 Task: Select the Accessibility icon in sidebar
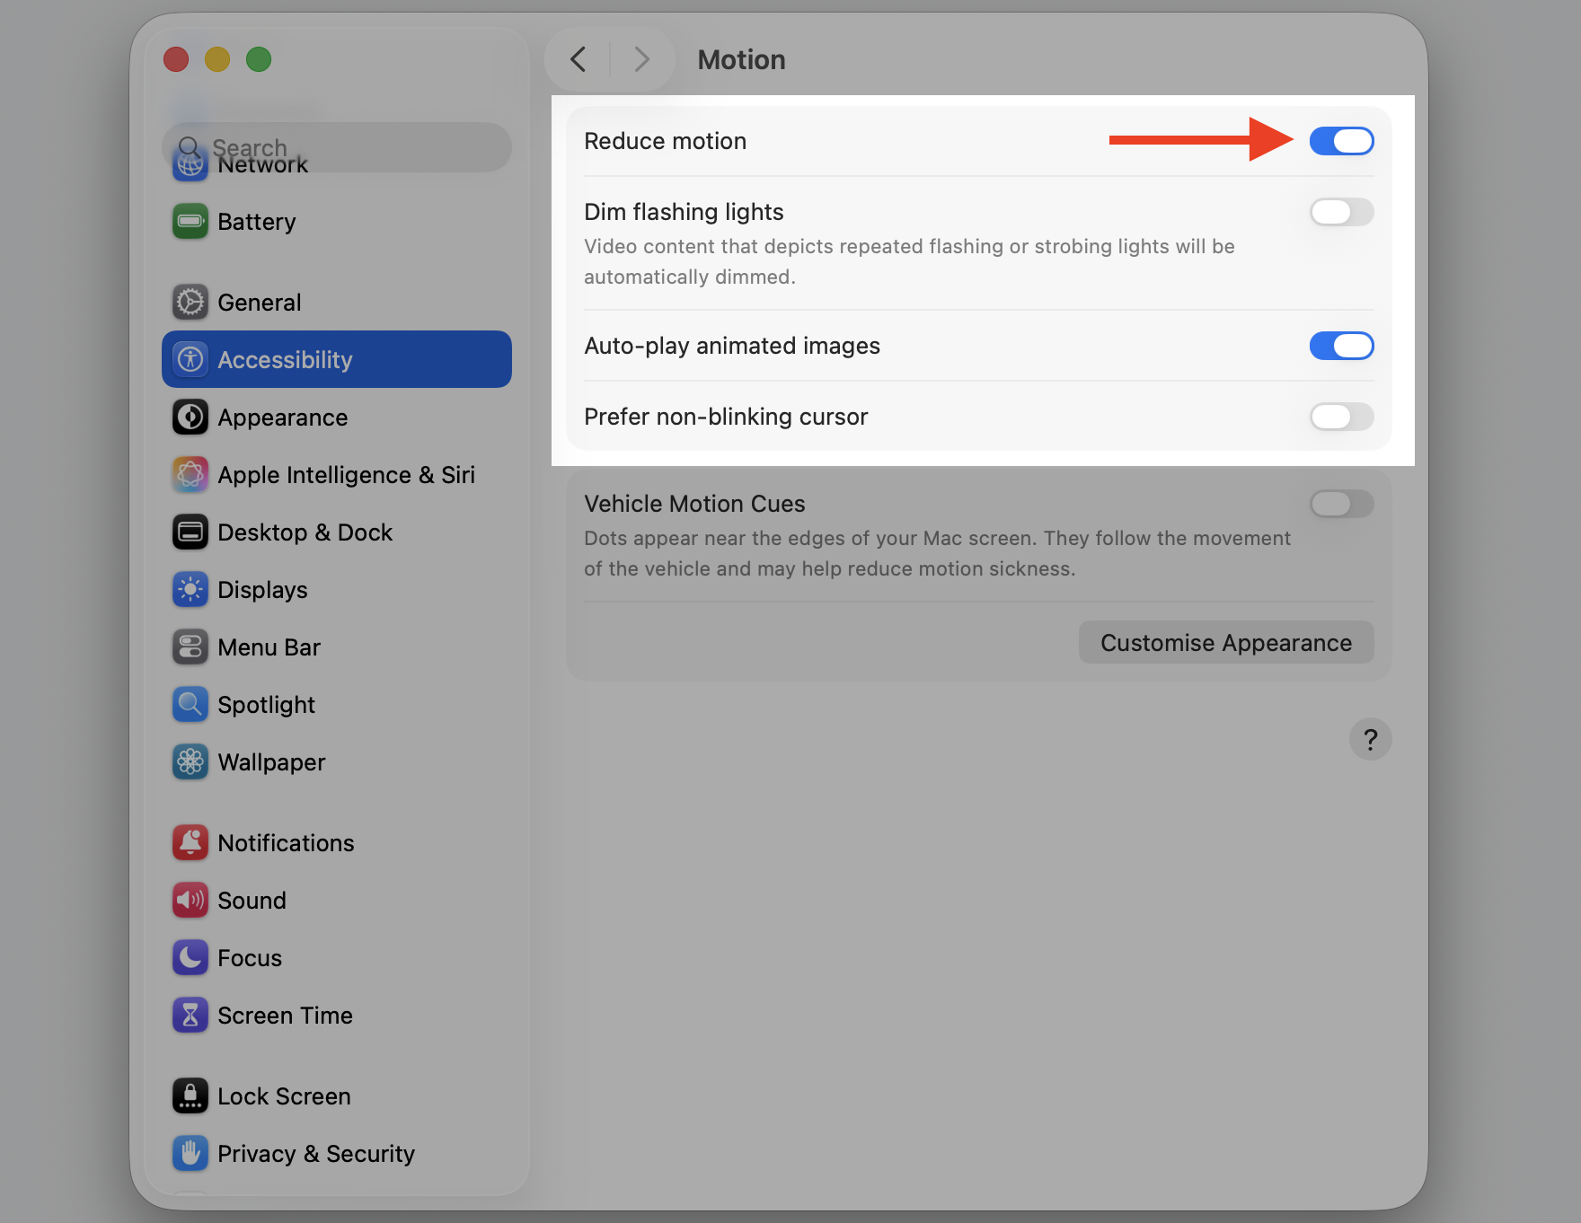(190, 359)
